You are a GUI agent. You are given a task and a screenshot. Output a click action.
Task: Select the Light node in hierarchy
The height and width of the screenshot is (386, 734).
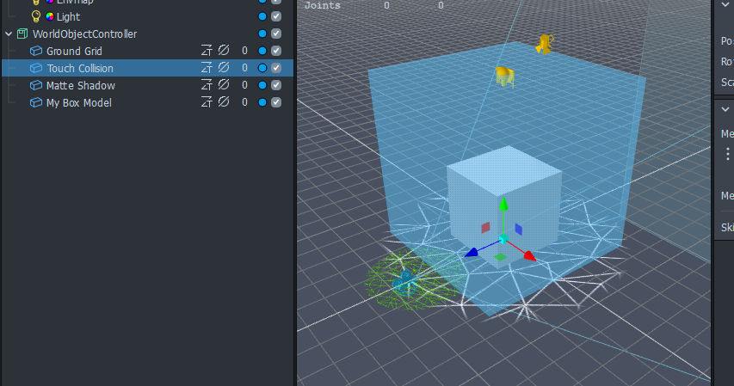pos(68,17)
